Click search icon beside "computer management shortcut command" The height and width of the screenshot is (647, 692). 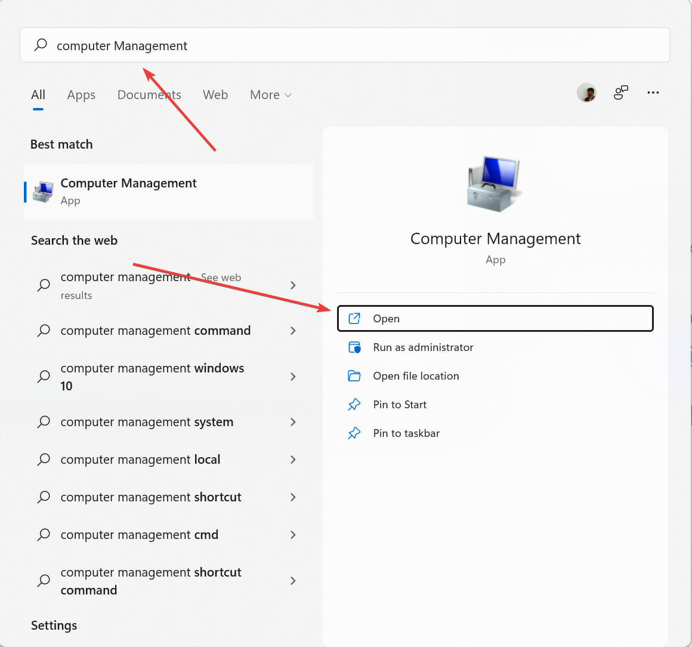click(x=43, y=580)
